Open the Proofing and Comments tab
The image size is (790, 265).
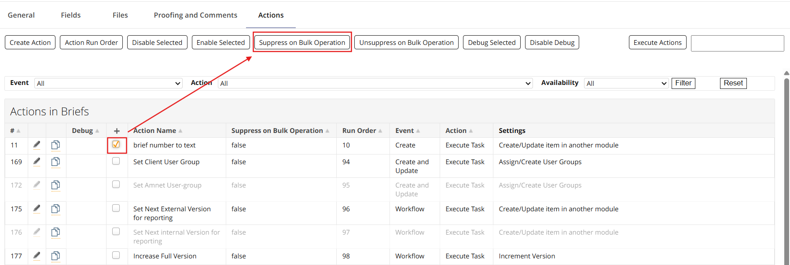(x=195, y=15)
